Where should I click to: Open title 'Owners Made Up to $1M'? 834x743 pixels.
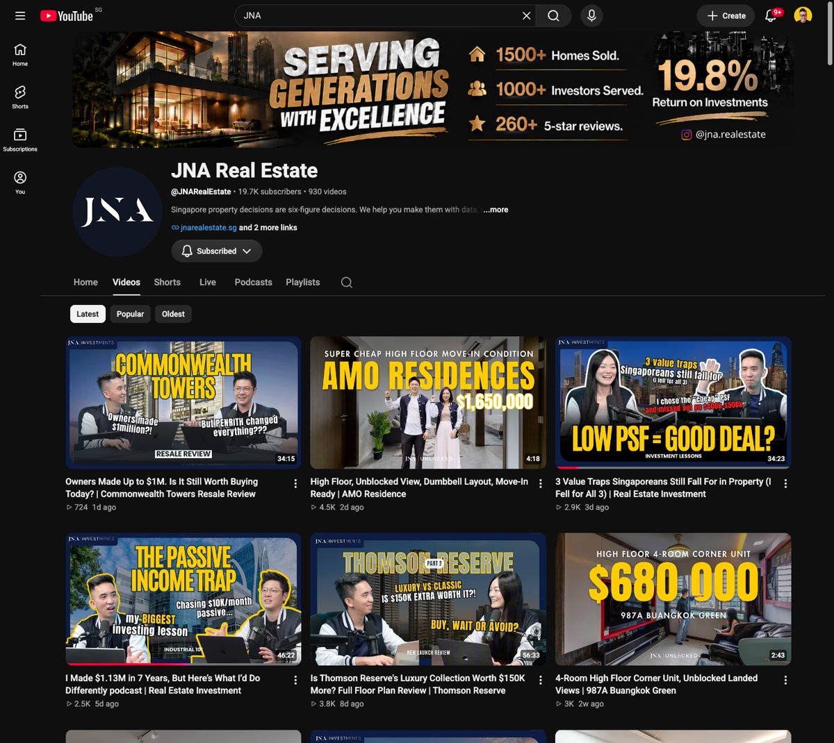161,487
